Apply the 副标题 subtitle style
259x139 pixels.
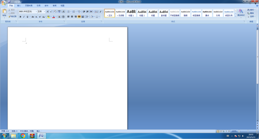[164, 13]
